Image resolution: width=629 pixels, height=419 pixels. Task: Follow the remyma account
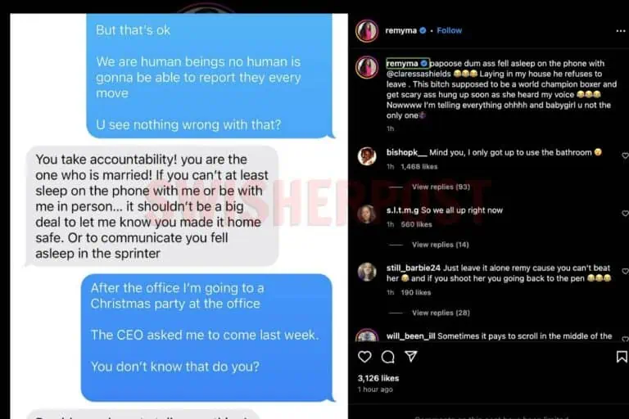pyautogui.click(x=450, y=30)
